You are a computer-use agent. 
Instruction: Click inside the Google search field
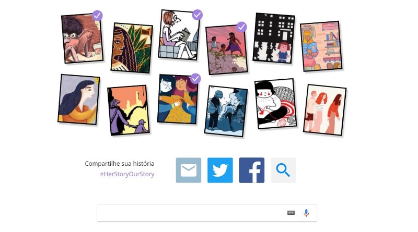click(192, 213)
